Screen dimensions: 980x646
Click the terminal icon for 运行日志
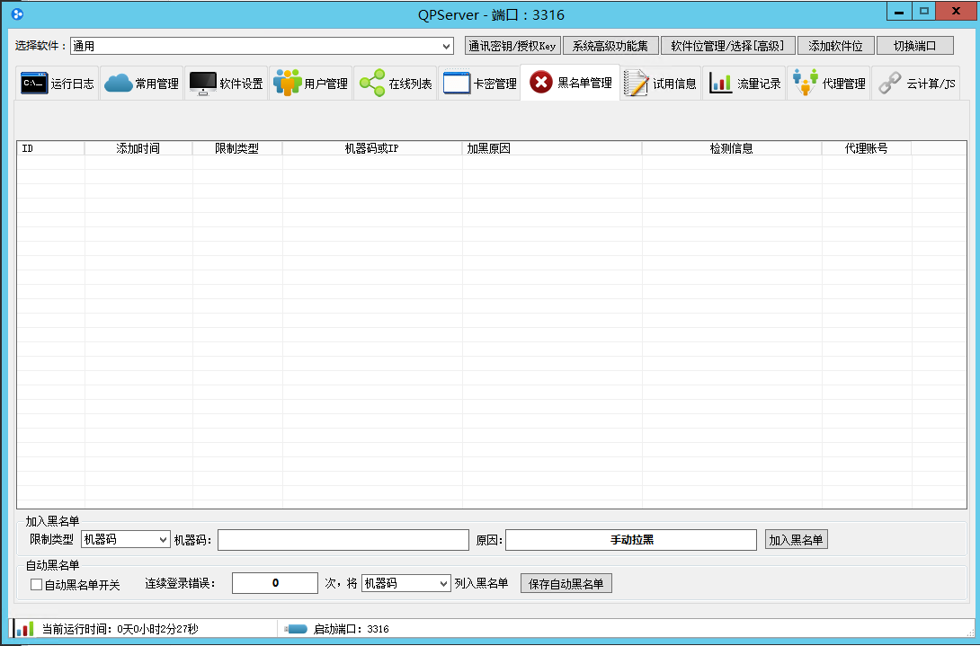(34, 84)
